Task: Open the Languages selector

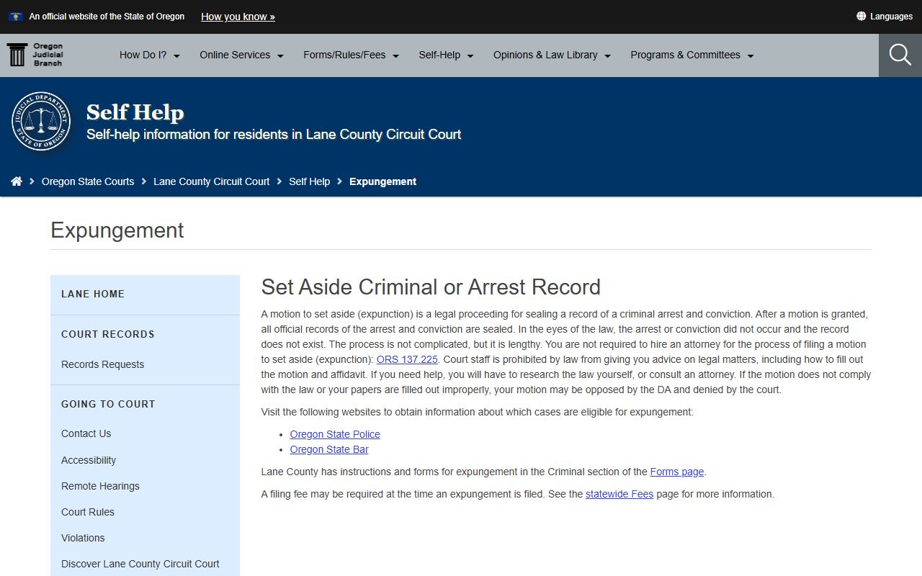Action: (885, 17)
